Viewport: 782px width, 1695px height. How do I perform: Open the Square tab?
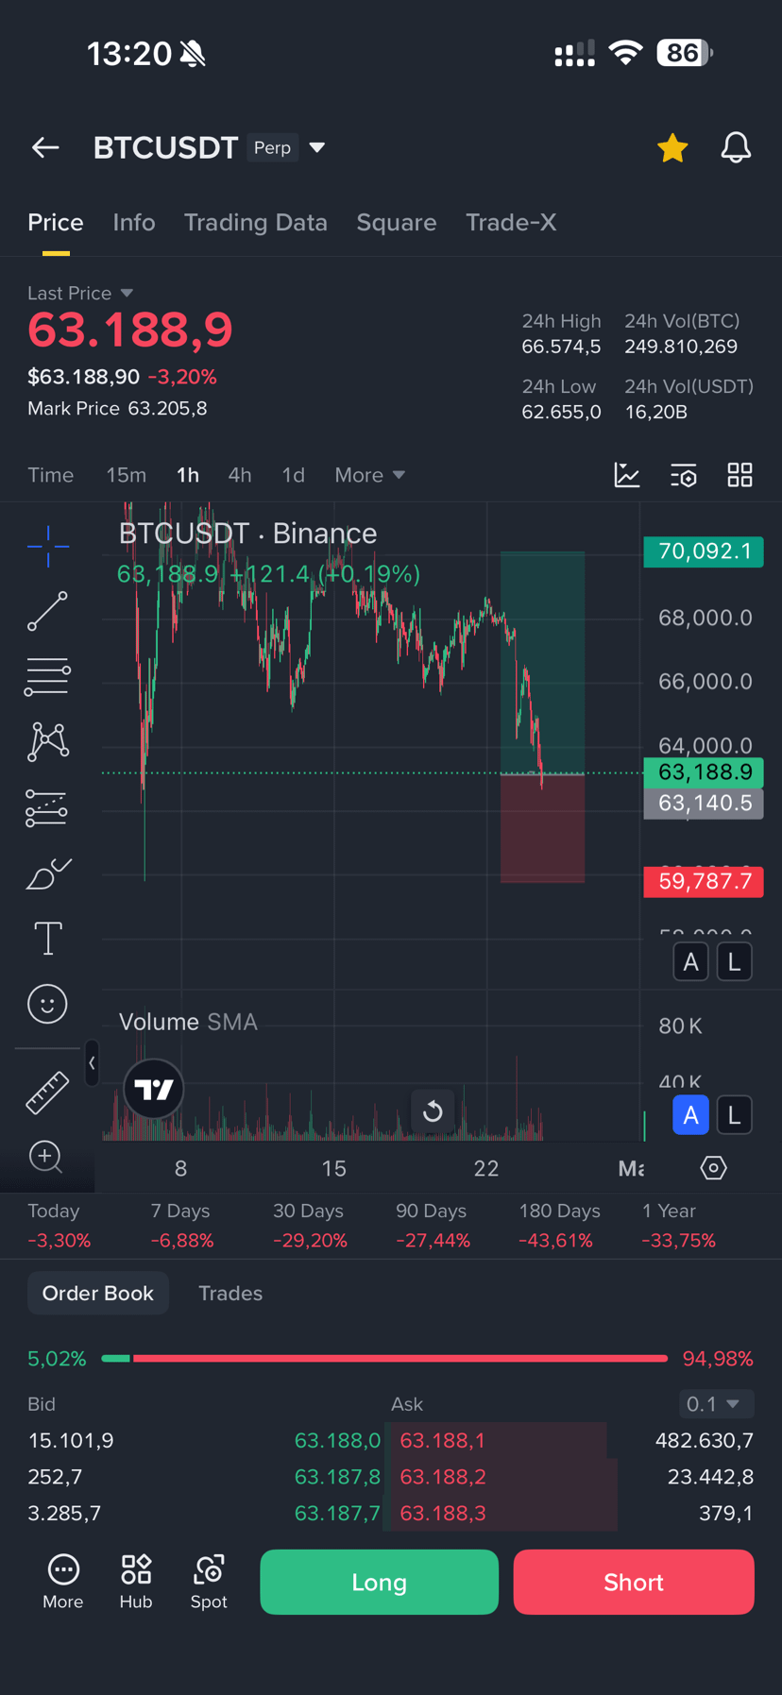click(397, 222)
